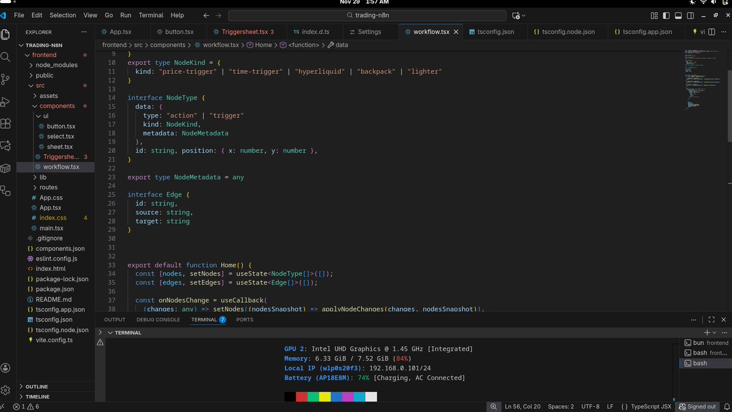Expand the assets folder
This screenshot has height=412, width=732.
(x=35, y=96)
